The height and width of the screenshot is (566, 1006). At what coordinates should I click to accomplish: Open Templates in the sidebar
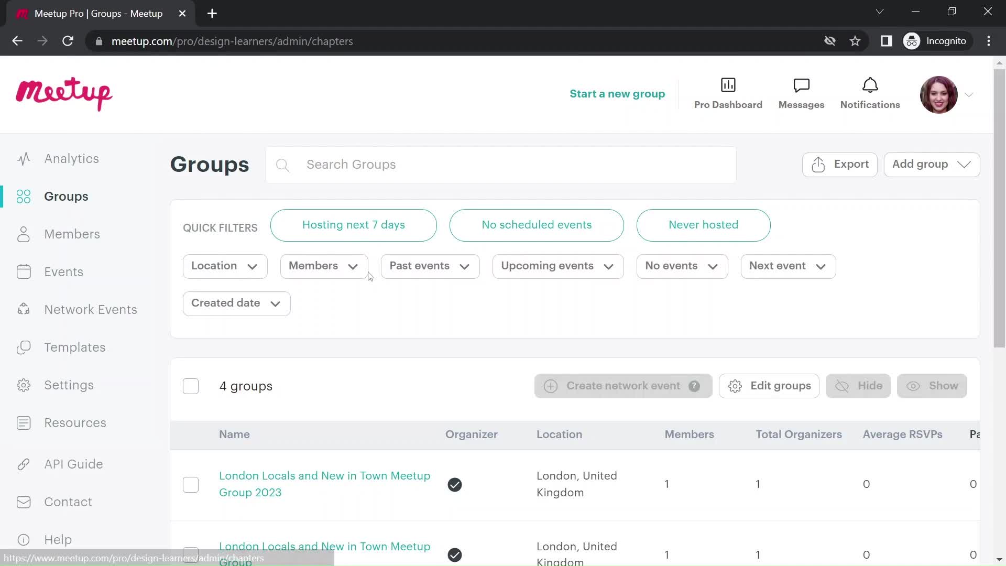[x=74, y=347]
